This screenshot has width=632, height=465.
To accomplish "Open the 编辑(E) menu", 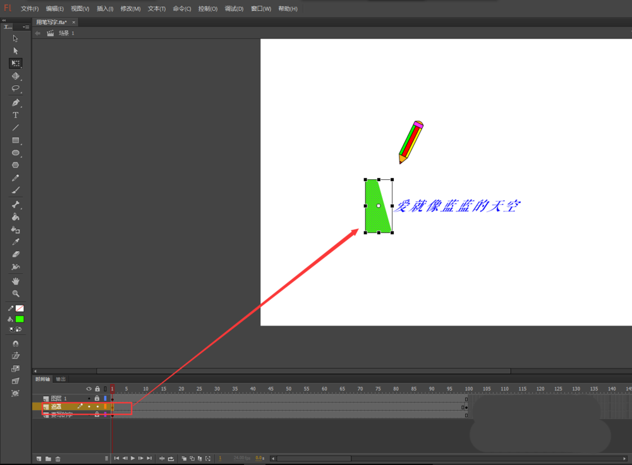I will click(54, 9).
